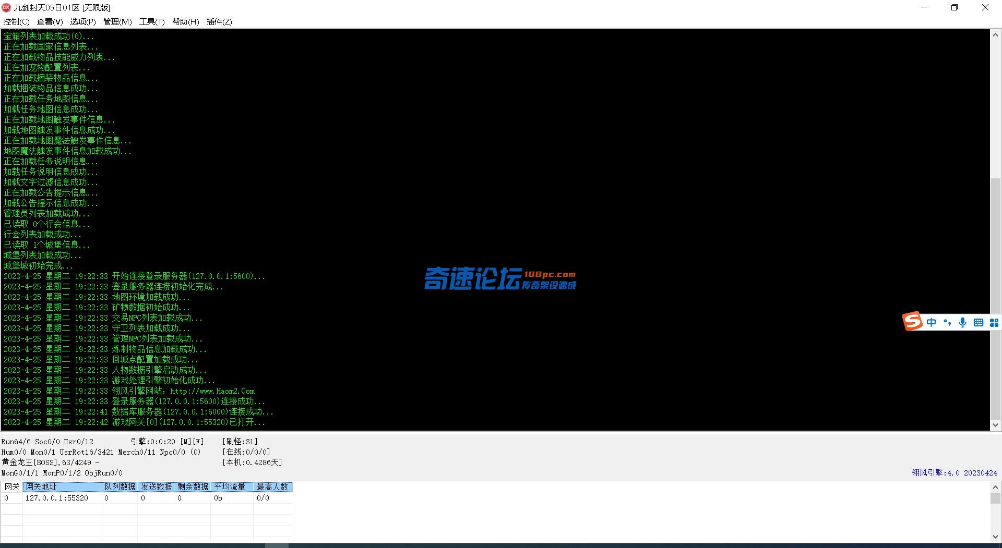Sort by 最高人数 column header
The height and width of the screenshot is (548, 1002).
pos(273,486)
